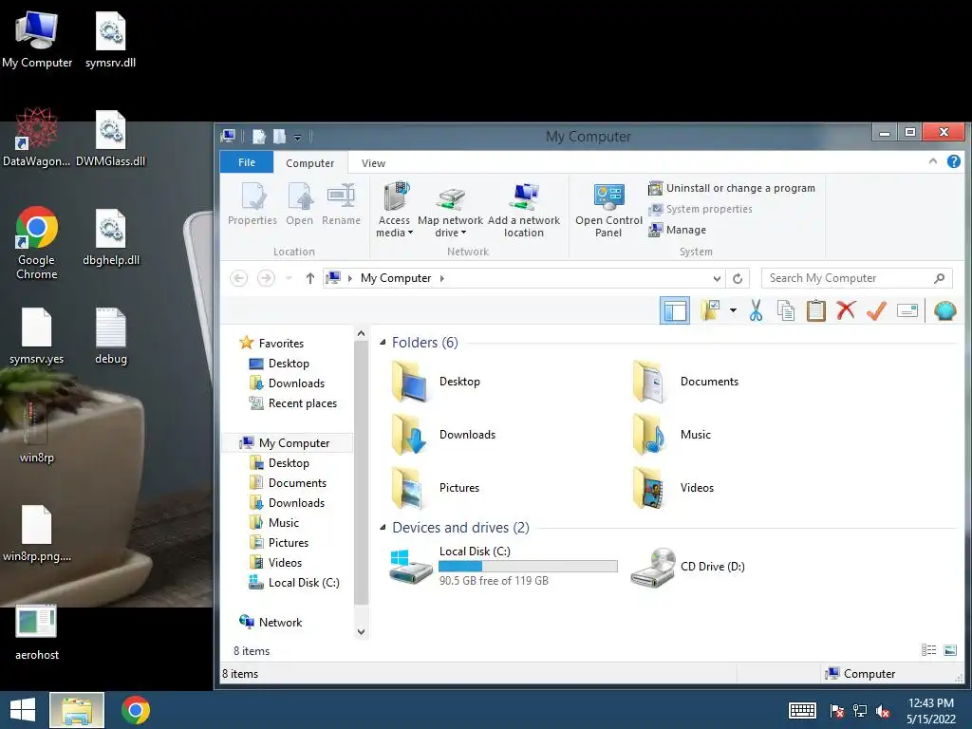This screenshot has height=729, width=972.
Task: Click the navigation pane scroll-down arrow
Action: 362,631
